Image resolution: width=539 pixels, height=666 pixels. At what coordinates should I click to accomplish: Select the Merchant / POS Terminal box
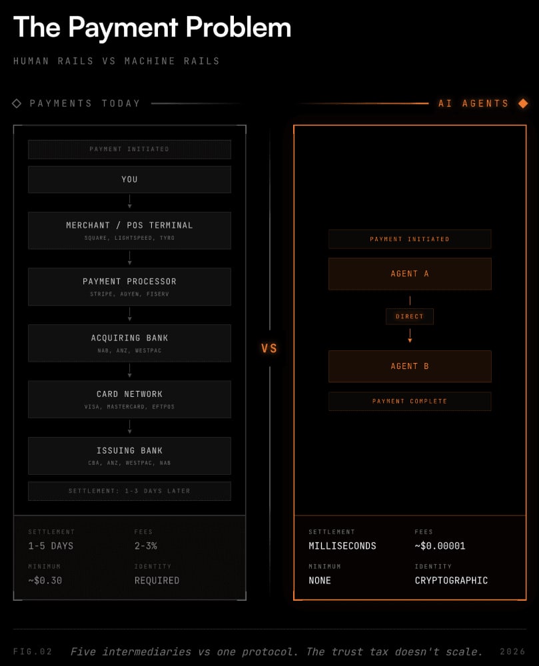click(x=129, y=230)
